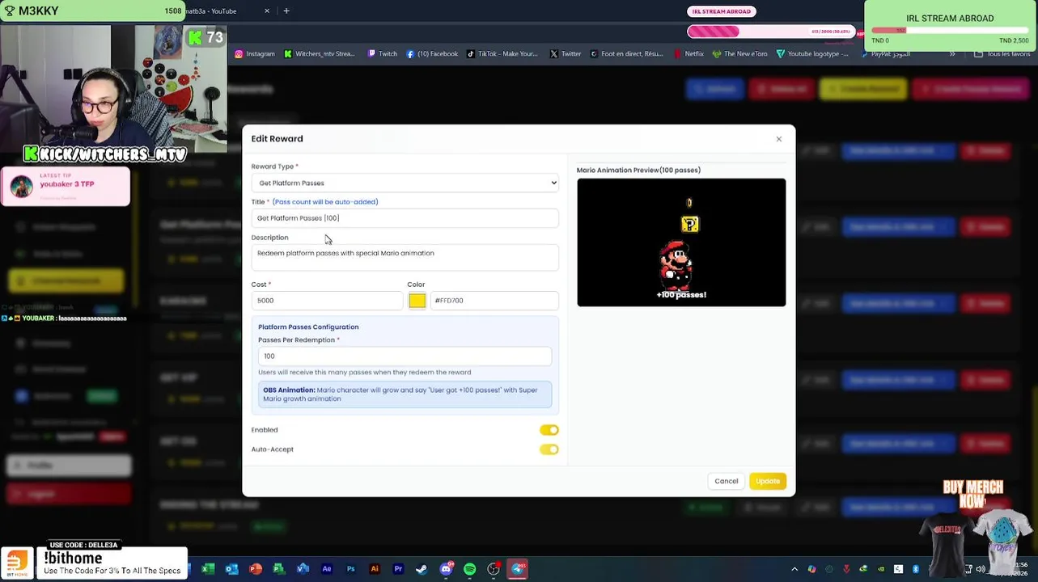
Task: Open Illustrator from the taskbar
Action: pos(375,569)
